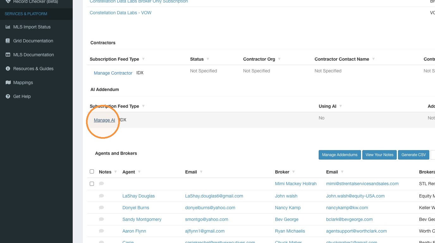The height and width of the screenshot is (243, 435).
Task: Open the Broker column filter arrow
Action: click(x=293, y=172)
